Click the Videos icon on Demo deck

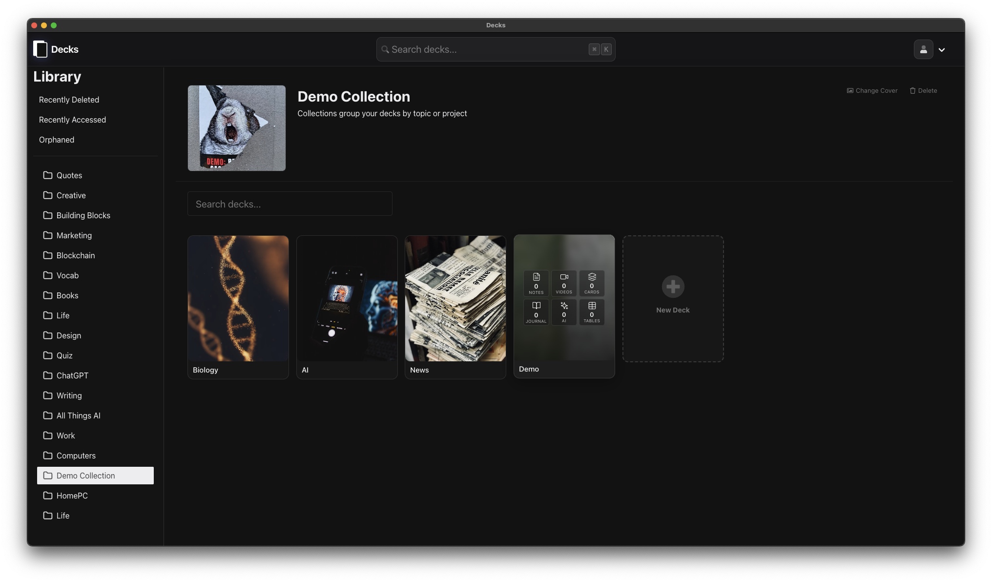564,277
